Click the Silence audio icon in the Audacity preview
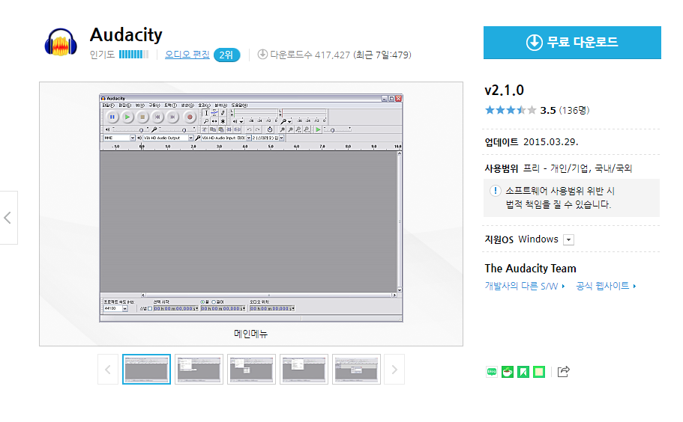 tap(237, 129)
